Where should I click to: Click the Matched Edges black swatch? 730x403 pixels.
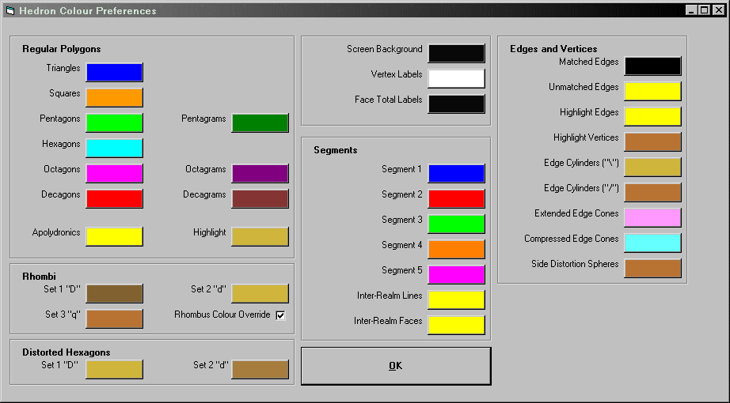652,66
